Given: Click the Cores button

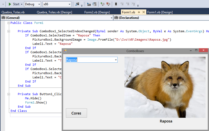Looking at the screenshot, I should coord(76,113).
